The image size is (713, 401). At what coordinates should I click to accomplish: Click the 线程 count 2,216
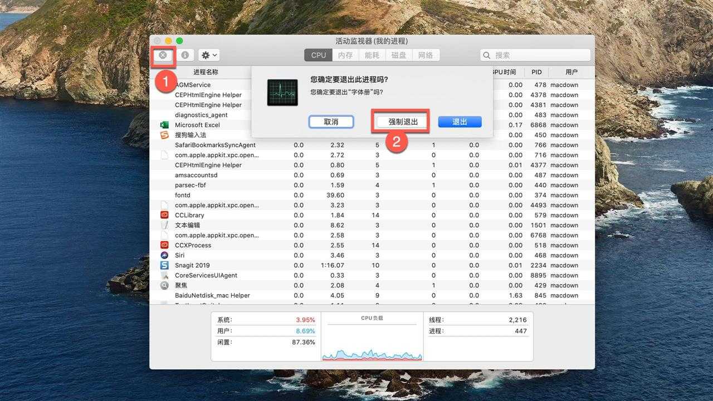pos(517,320)
